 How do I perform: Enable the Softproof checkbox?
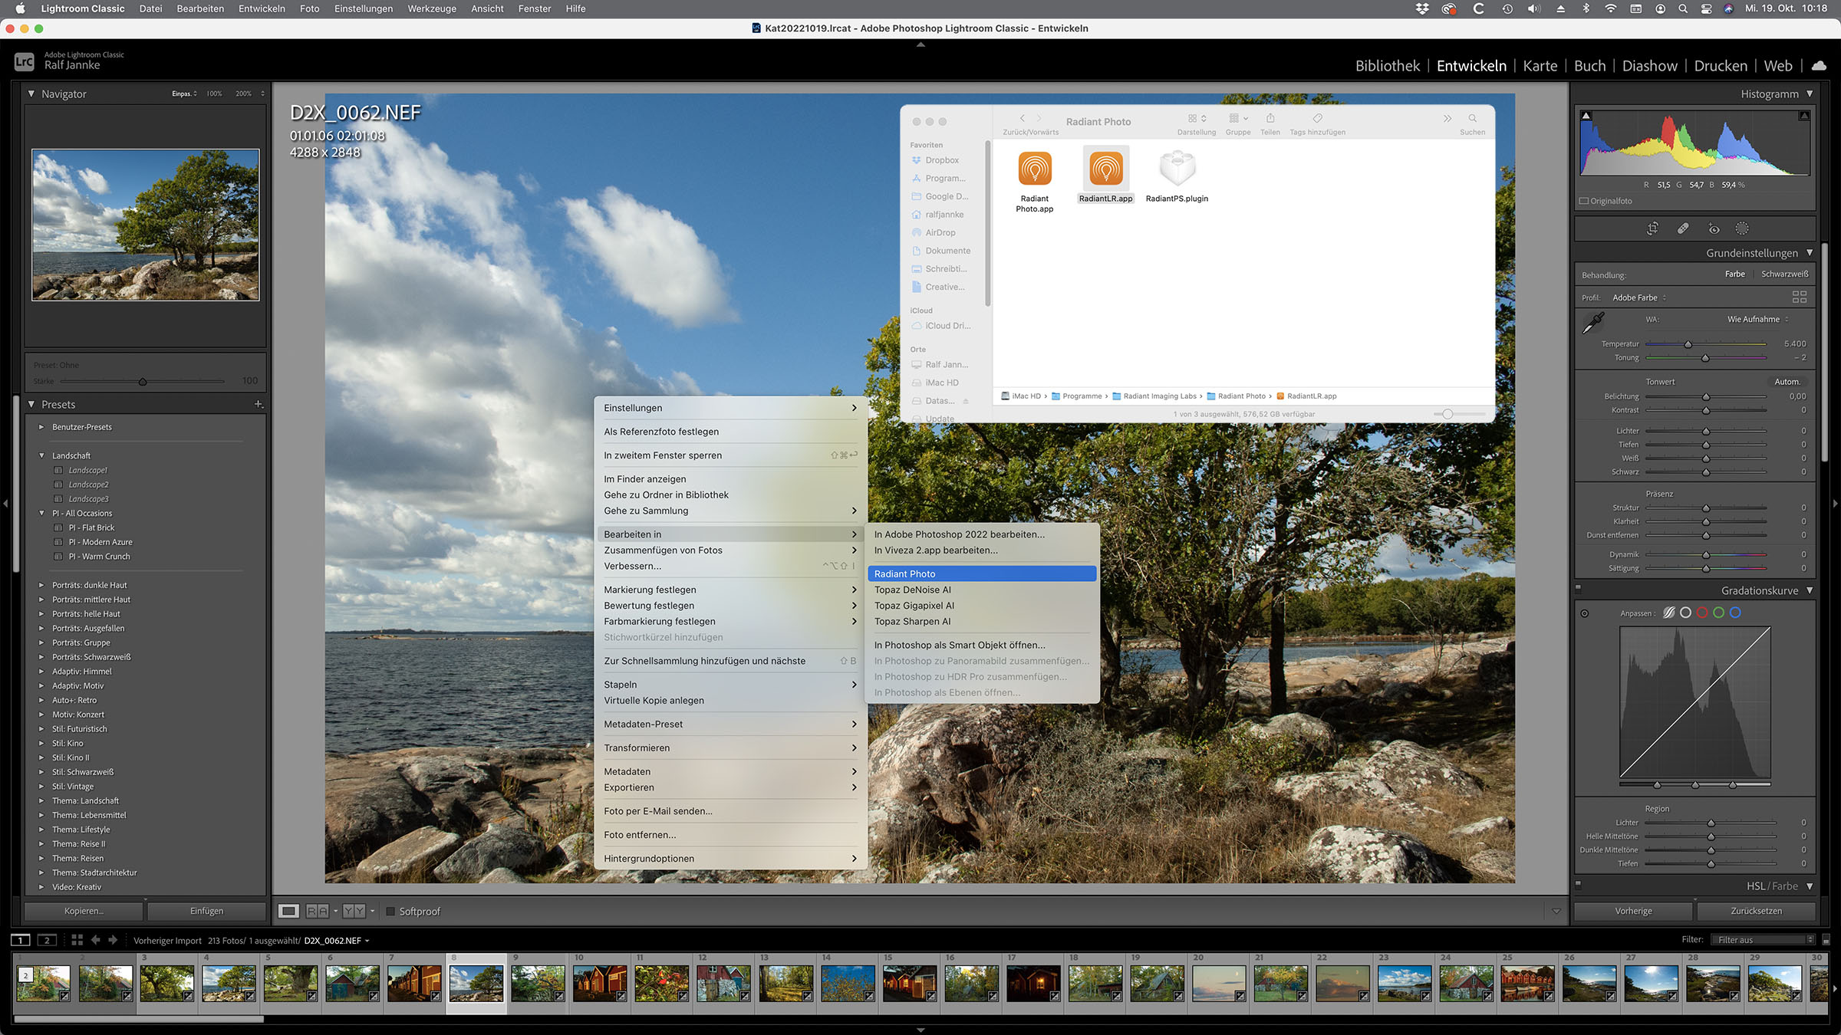[x=390, y=911]
